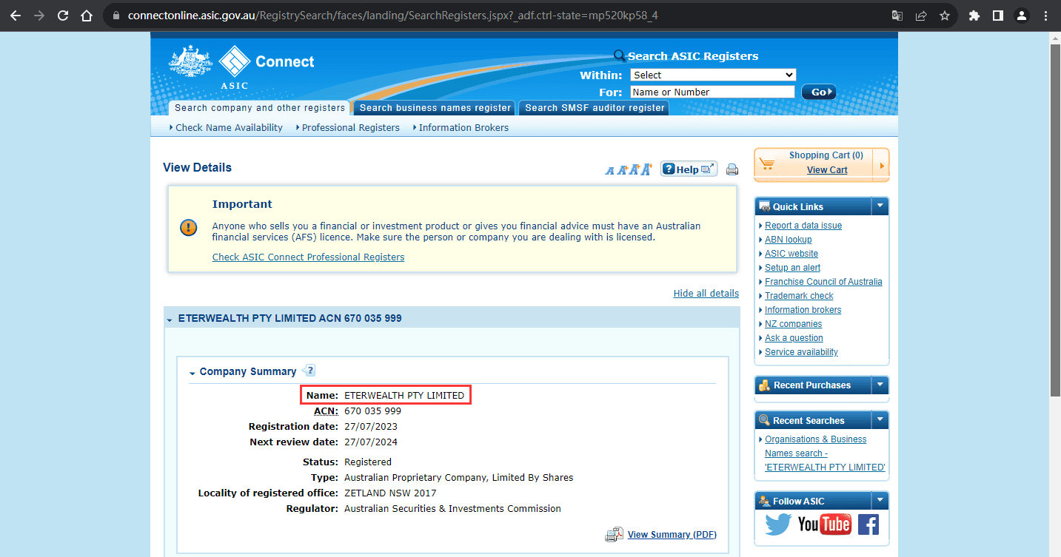Open View Summary (PDF) link
Viewport: 1061px width, 557px height.
pos(672,534)
